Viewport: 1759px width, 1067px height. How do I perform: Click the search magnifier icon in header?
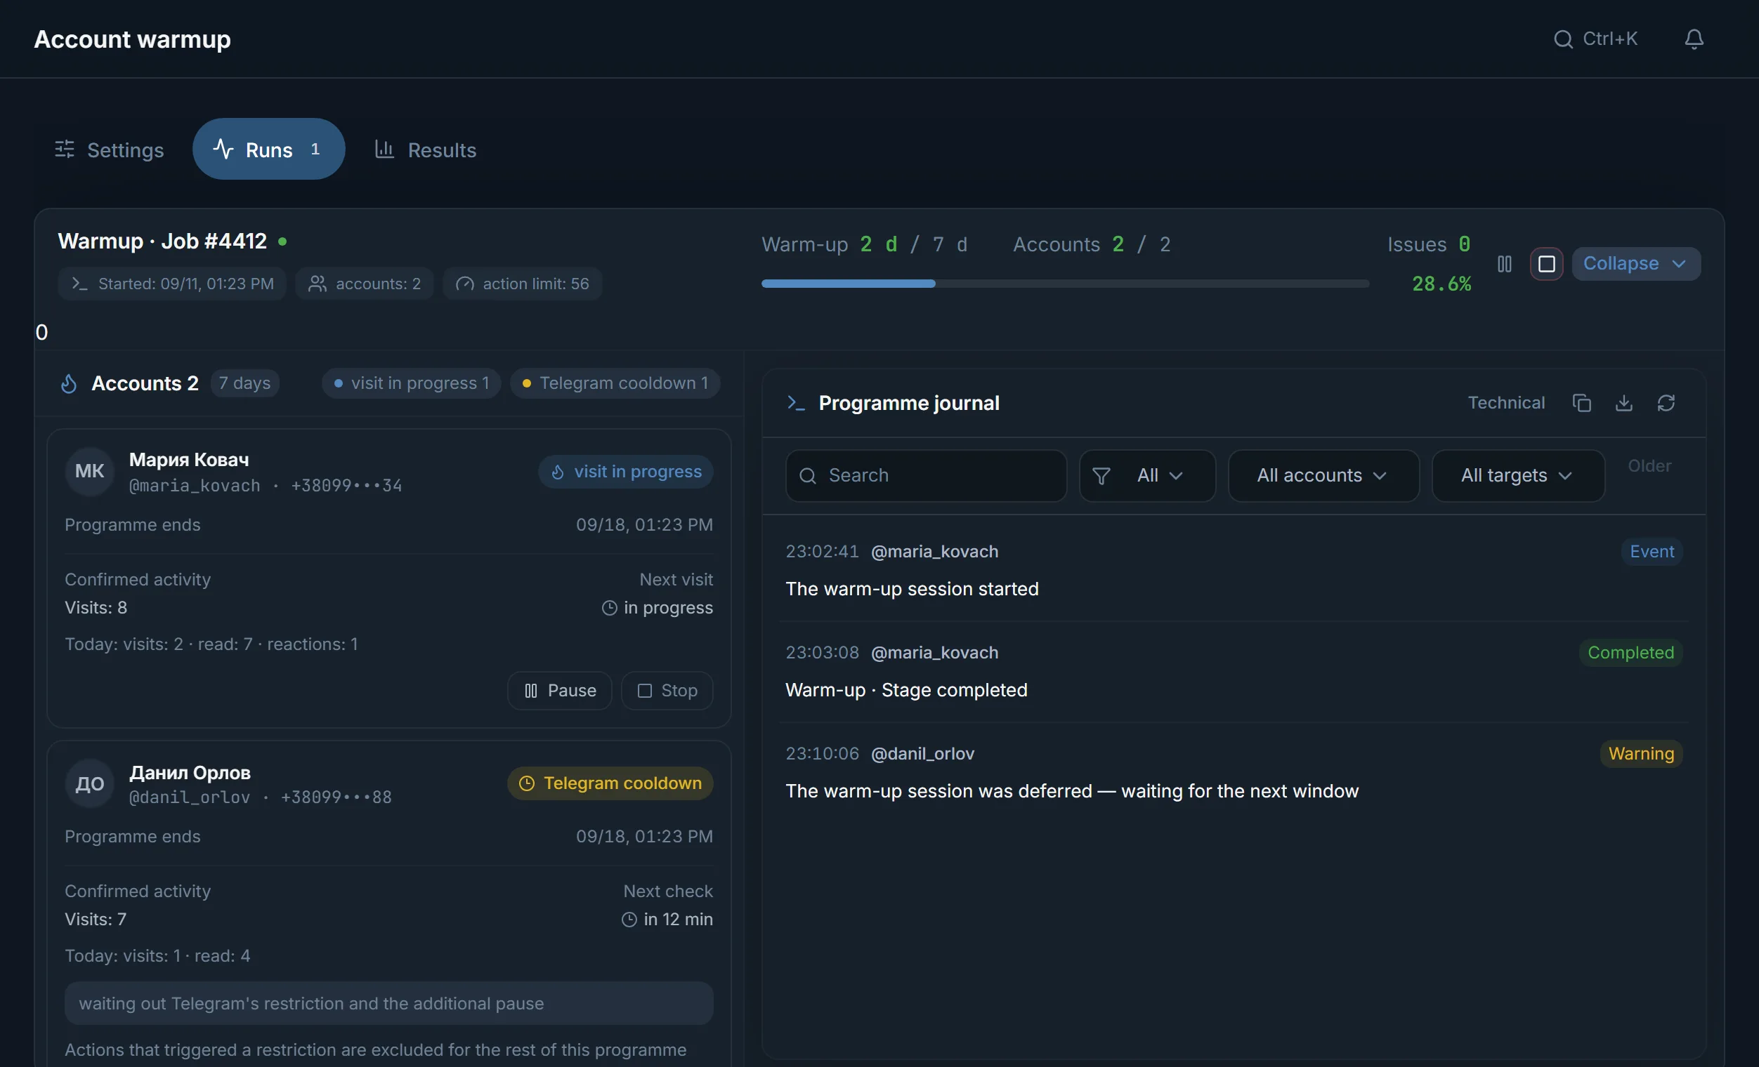[1563, 39]
